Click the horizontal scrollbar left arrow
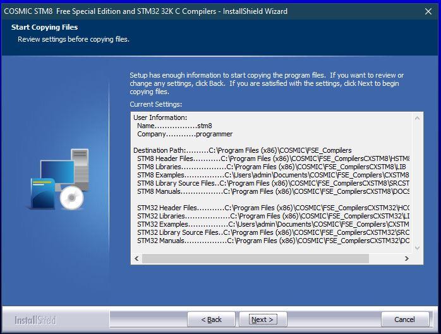 click(136, 258)
